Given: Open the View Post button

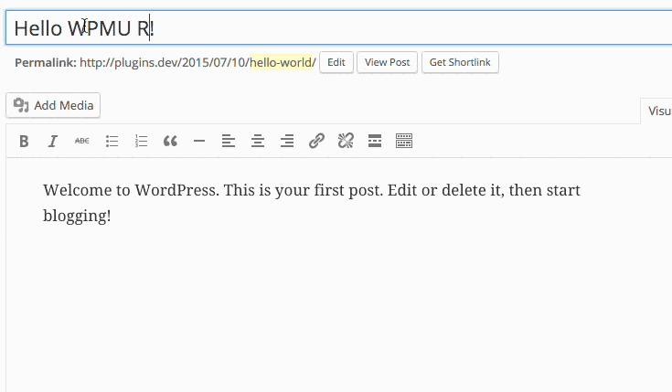Looking at the screenshot, I should 387,62.
